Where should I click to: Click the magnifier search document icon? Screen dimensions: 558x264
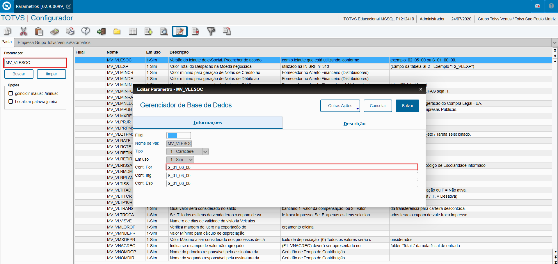(164, 31)
